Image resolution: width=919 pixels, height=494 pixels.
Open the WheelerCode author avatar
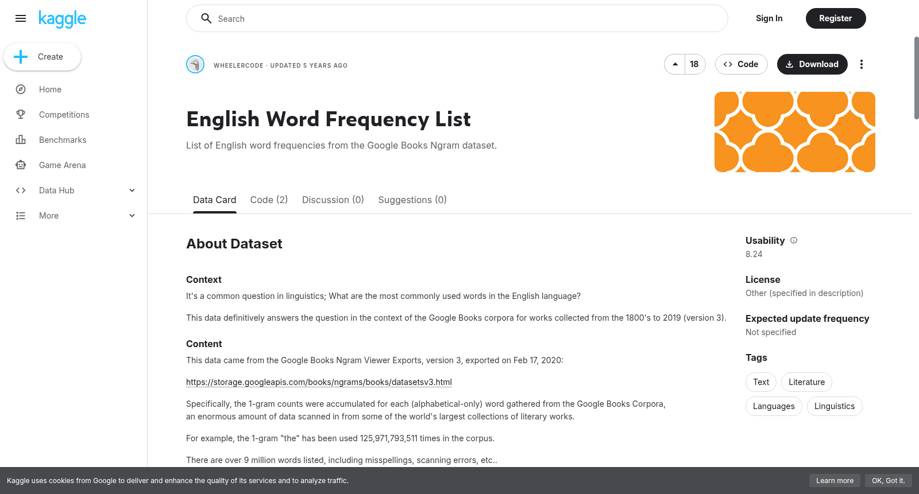pos(195,64)
